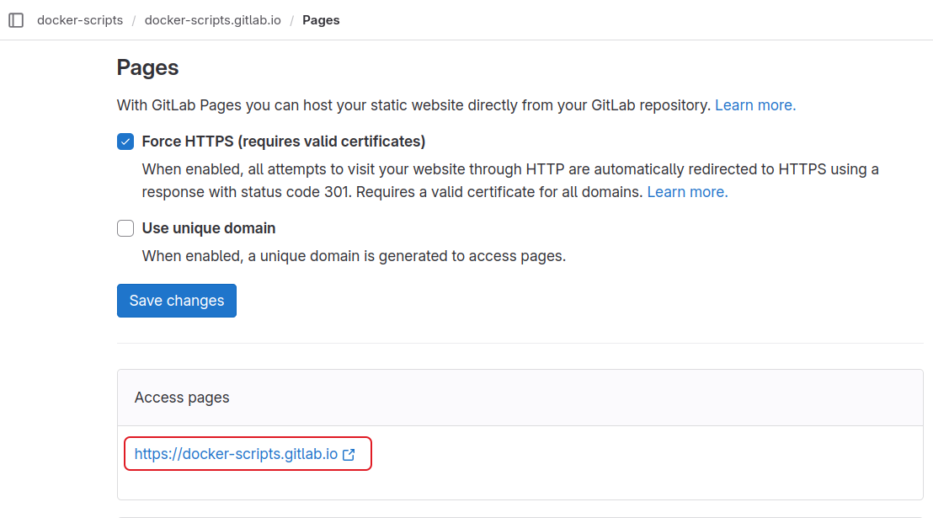Click the Pages breadcrumb entry
933x518 pixels.
click(321, 19)
